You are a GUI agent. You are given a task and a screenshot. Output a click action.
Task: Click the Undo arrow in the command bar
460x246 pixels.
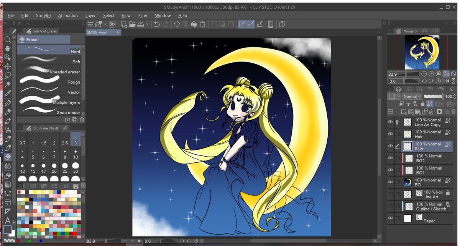156,24
